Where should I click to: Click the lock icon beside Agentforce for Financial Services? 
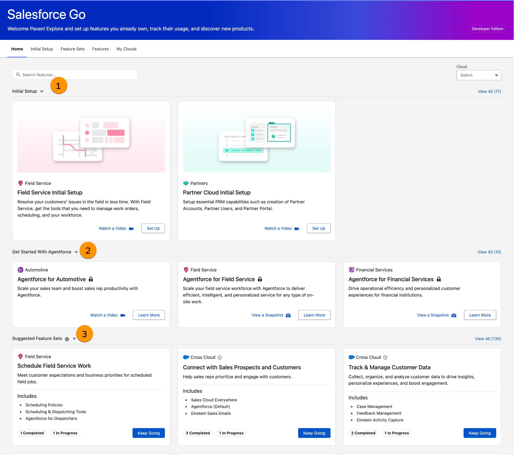[439, 279]
